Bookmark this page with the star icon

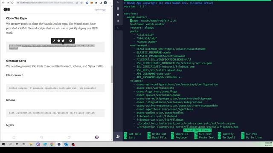81,3
